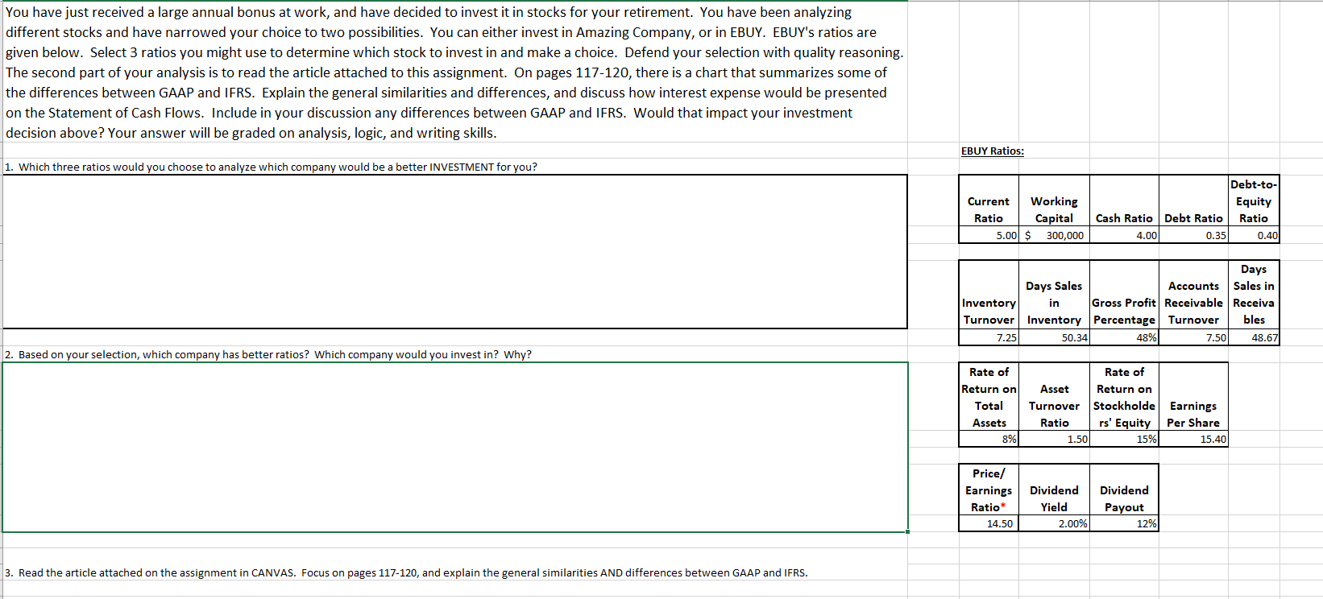
Task: Select the Cash Ratio header cell
Action: [x=1124, y=201]
